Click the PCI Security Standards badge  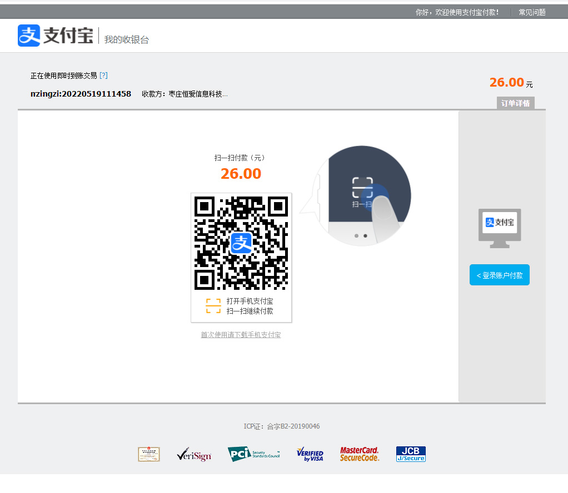click(253, 454)
